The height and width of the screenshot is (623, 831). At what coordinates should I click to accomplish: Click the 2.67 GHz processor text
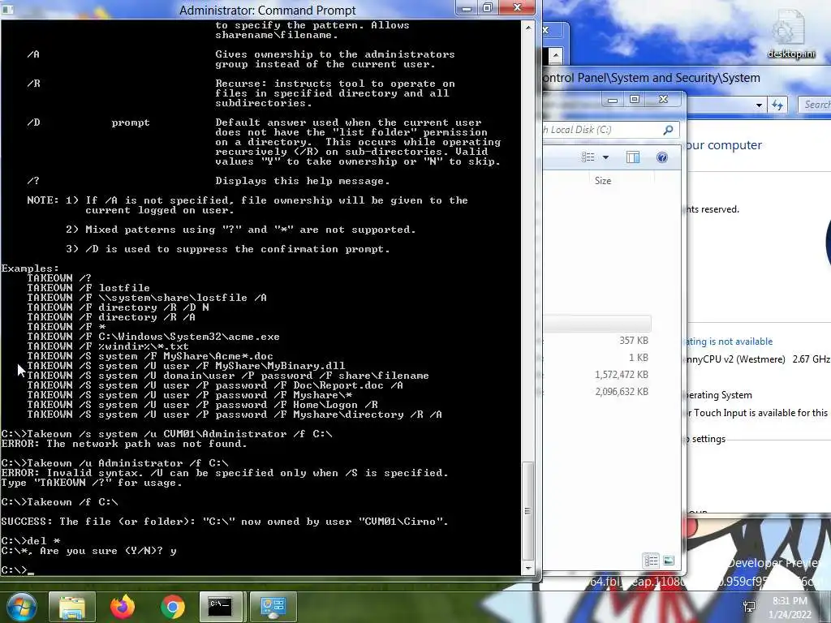pos(811,359)
